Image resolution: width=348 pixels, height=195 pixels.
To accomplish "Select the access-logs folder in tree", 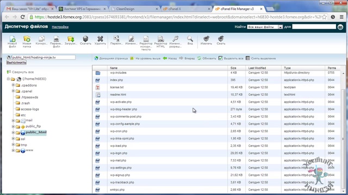I will (30, 109).
